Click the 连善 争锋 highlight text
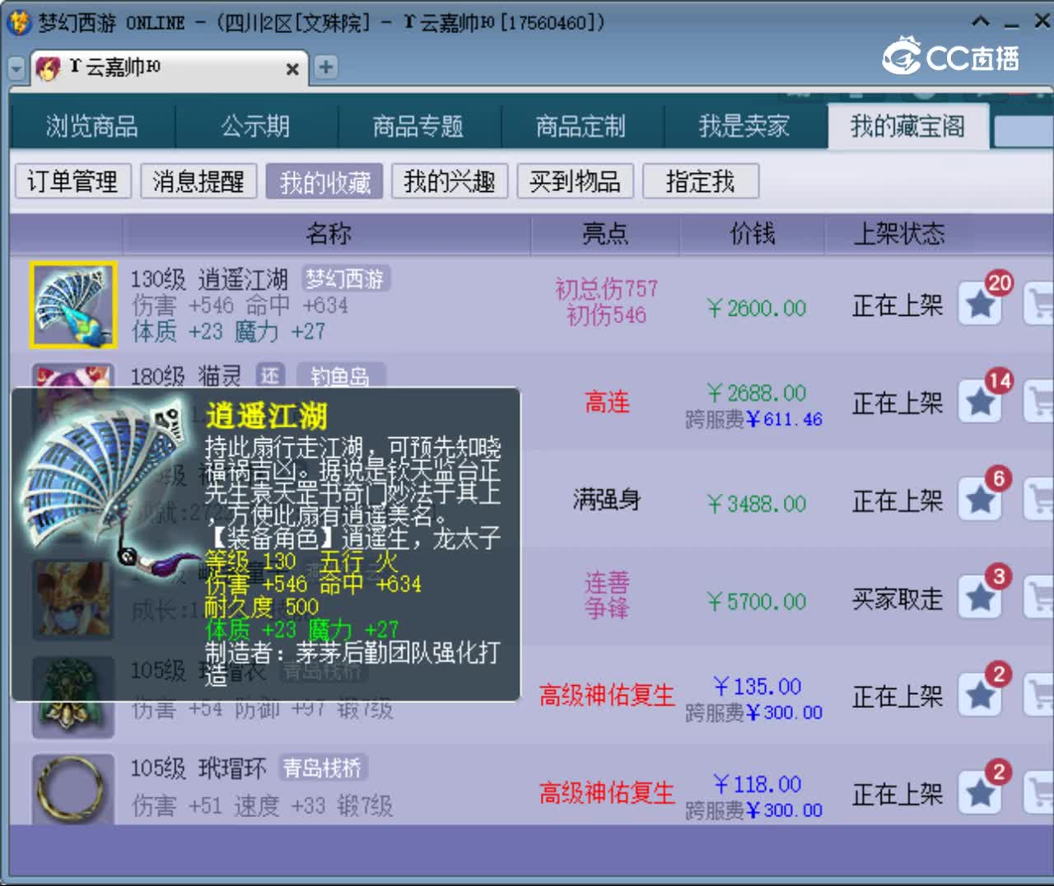 (x=607, y=595)
